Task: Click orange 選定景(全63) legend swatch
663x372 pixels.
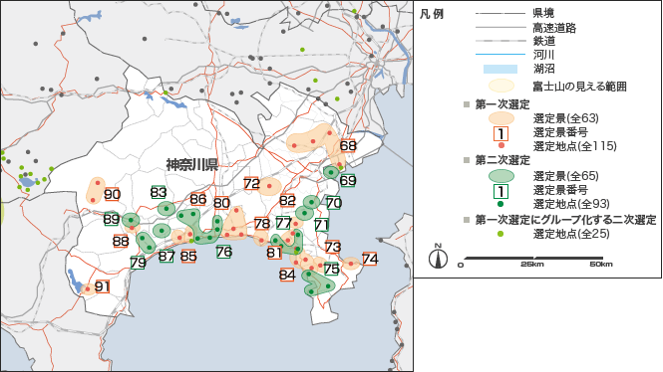Action: pos(501,118)
